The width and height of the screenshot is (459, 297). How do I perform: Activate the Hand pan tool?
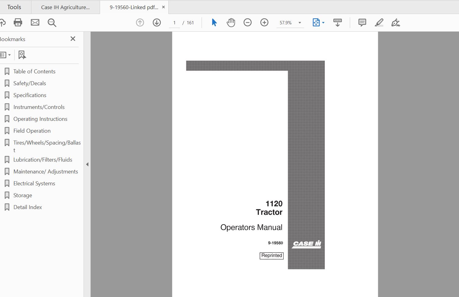(231, 23)
